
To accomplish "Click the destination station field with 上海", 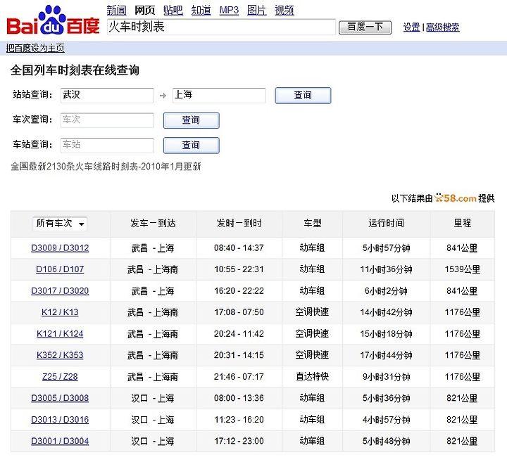I will tap(219, 95).
